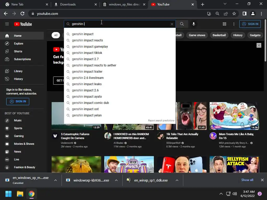Open the notification badge in the taskbar
267x200 pixels.
(260, 194)
